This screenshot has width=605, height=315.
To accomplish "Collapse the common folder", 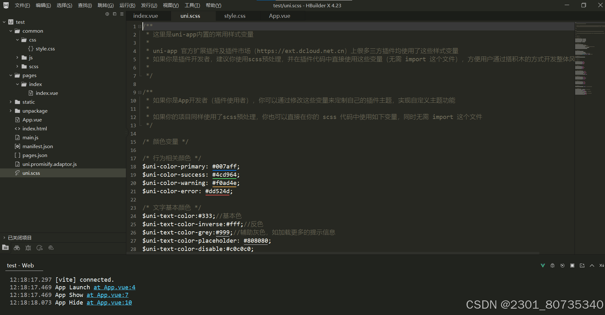I will (x=11, y=31).
